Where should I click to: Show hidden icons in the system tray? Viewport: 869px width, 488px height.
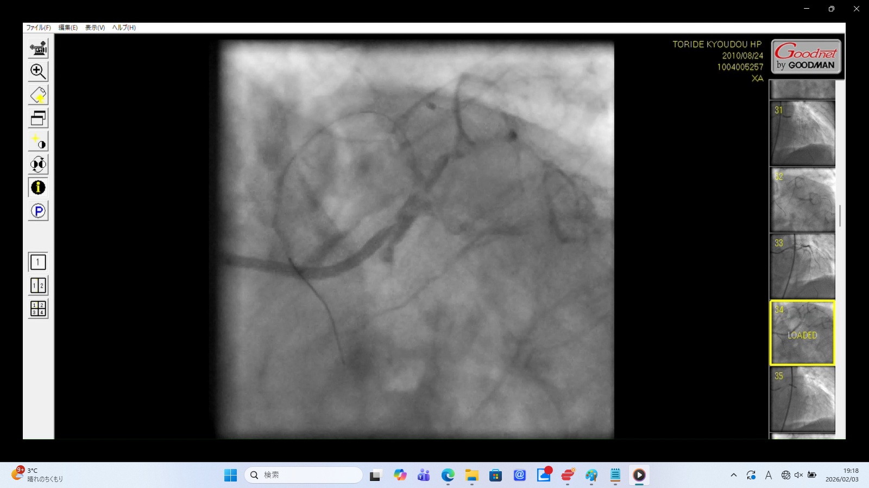pyautogui.click(x=734, y=475)
